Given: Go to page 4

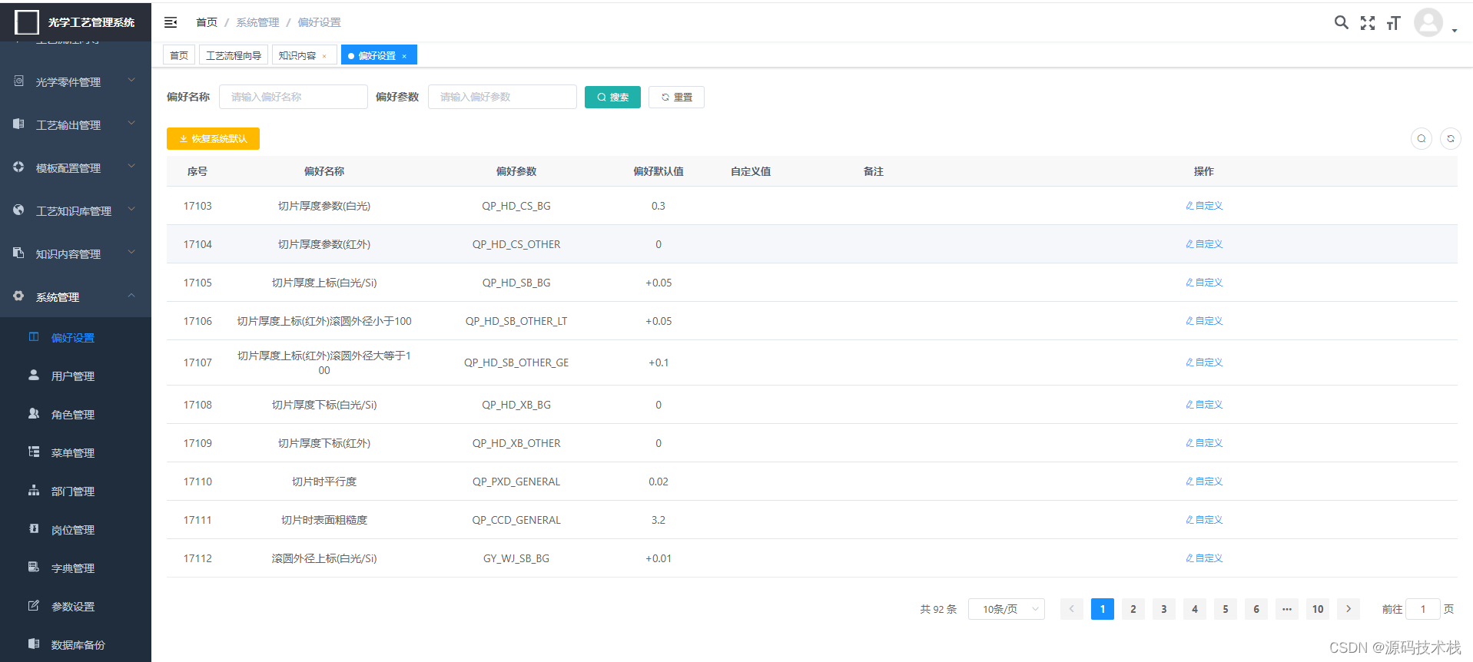Looking at the screenshot, I should 1195,609.
